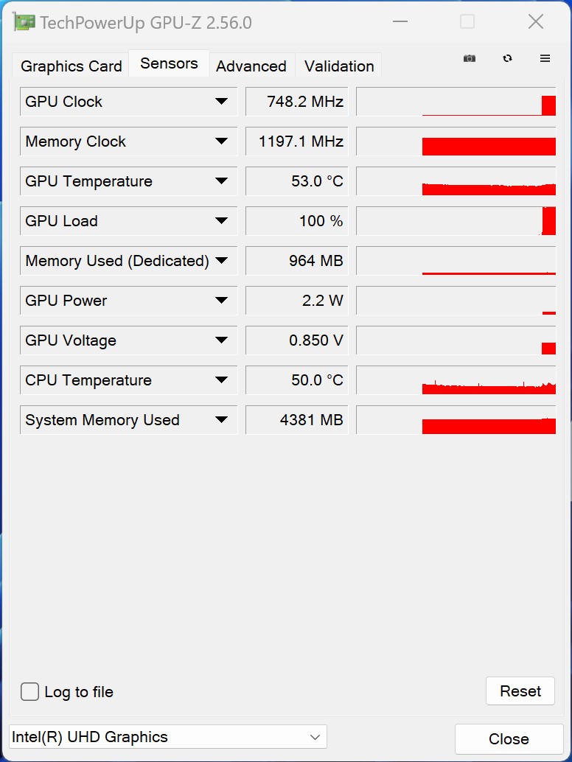Click the Memory Clock value field

pyautogui.click(x=296, y=141)
